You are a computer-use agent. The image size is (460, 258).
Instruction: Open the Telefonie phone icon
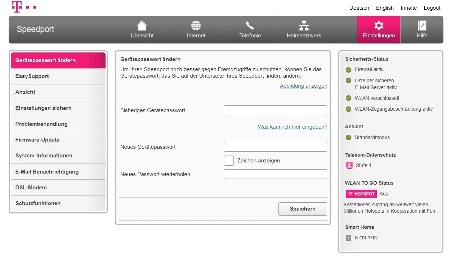tap(250, 26)
